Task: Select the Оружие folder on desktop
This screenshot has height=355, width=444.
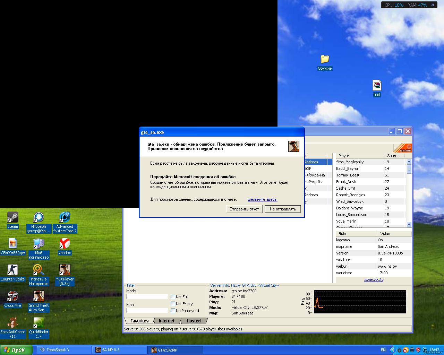Action: (x=325, y=62)
